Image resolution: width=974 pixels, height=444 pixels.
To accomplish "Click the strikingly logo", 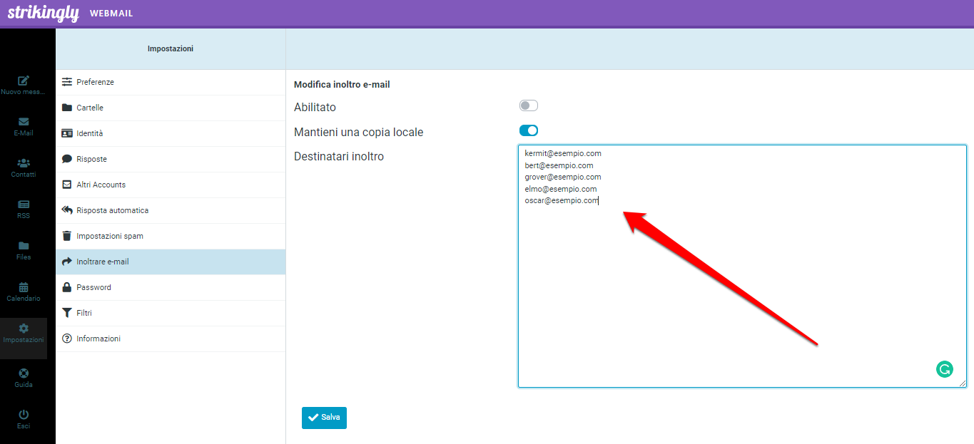I will tap(43, 13).
